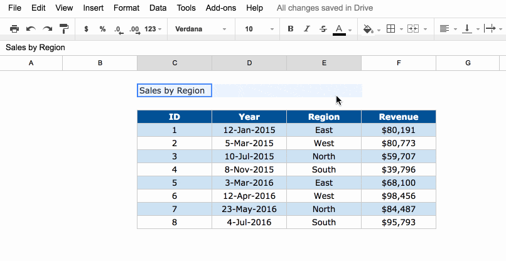Open the Verdana font dropdown
Screen dimensions: 506x261
point(200,29)
